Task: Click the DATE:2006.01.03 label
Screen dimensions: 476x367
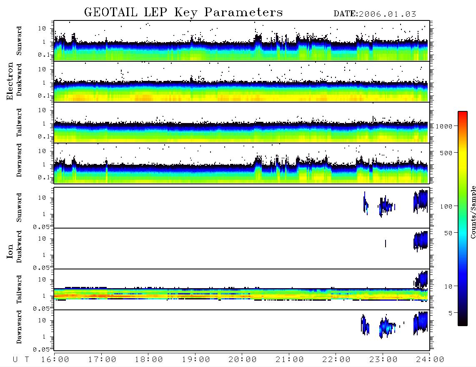Action: (375, 14)
